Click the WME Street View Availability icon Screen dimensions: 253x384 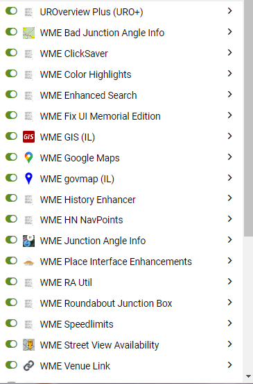click(28, 345)
